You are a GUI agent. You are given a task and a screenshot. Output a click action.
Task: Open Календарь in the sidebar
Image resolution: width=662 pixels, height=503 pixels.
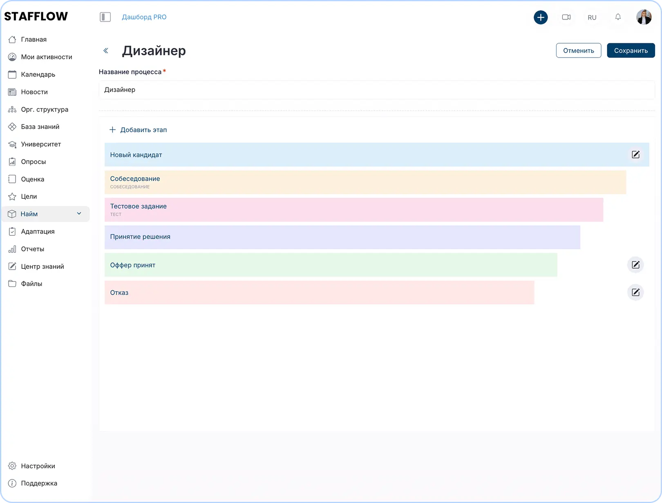point(38,74)
